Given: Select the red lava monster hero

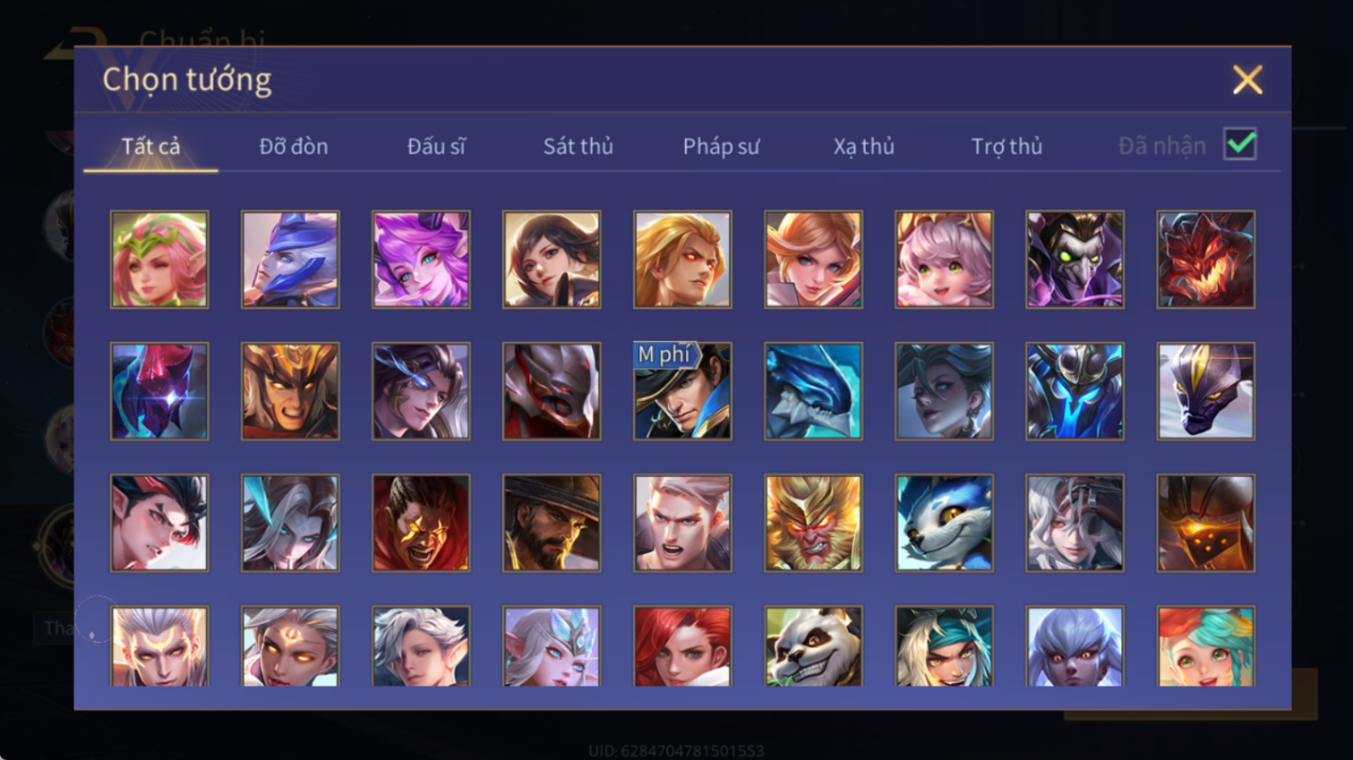Looking at the screenshot, I should (x=1205, y=260).
